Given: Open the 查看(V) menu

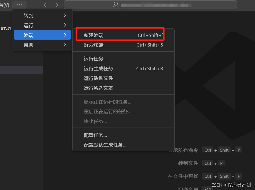Looking at the screenshot, I should click(5, 5).
